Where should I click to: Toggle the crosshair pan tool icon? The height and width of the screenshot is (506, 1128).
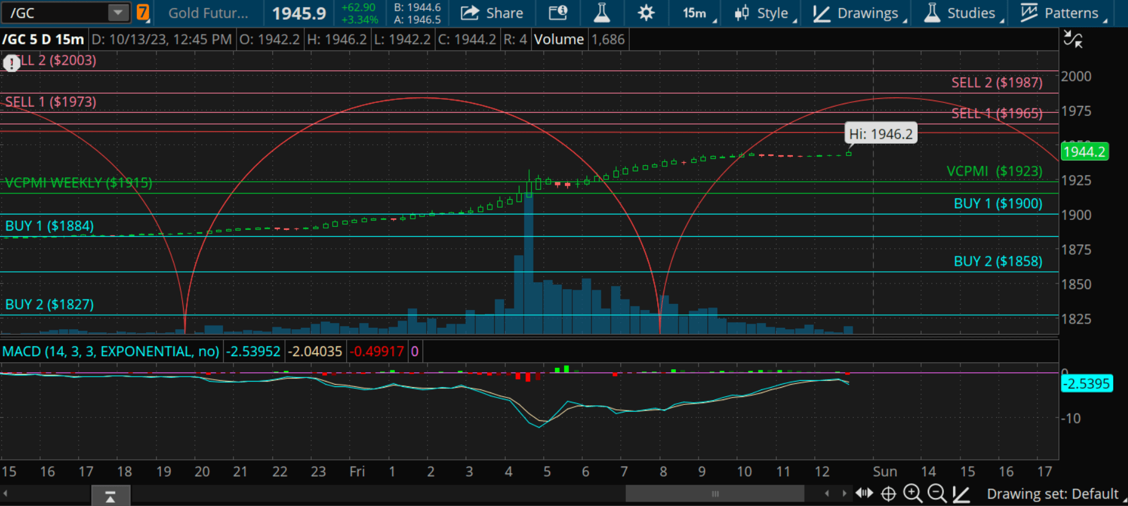click(x=888, y=494)
